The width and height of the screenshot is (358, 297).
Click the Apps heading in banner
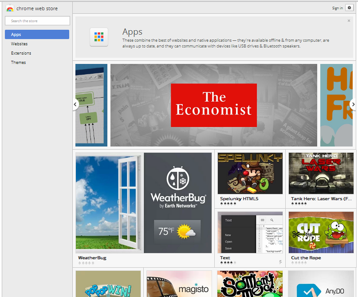132,32
